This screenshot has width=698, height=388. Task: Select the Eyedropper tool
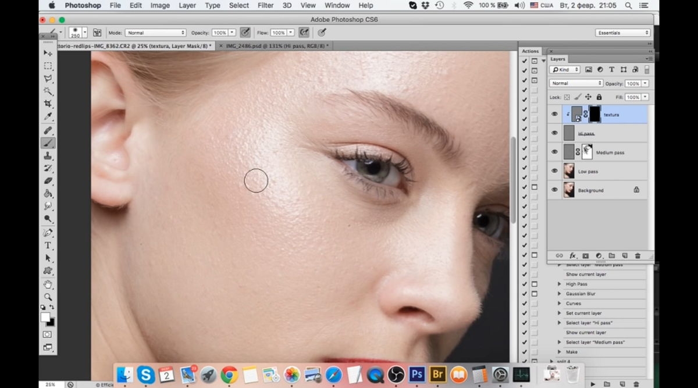pyautogui.click(x=48, y=117)
